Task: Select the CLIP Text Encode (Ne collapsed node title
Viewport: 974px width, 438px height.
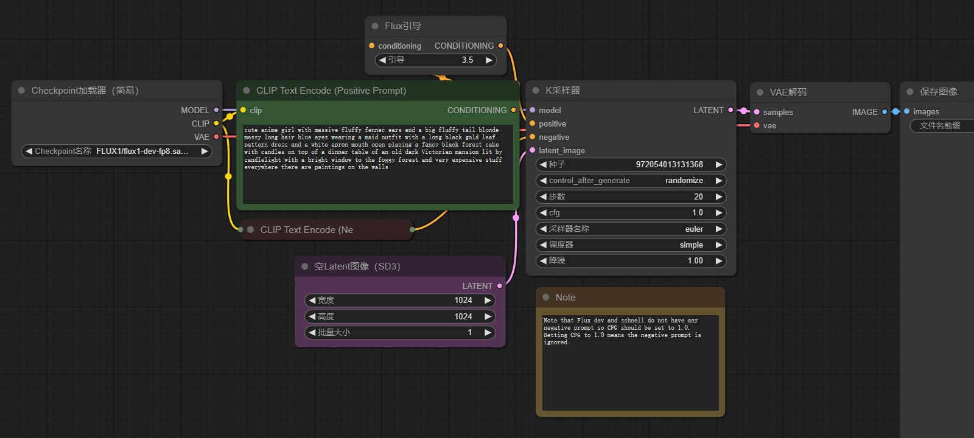Action: tap(307, 230)
